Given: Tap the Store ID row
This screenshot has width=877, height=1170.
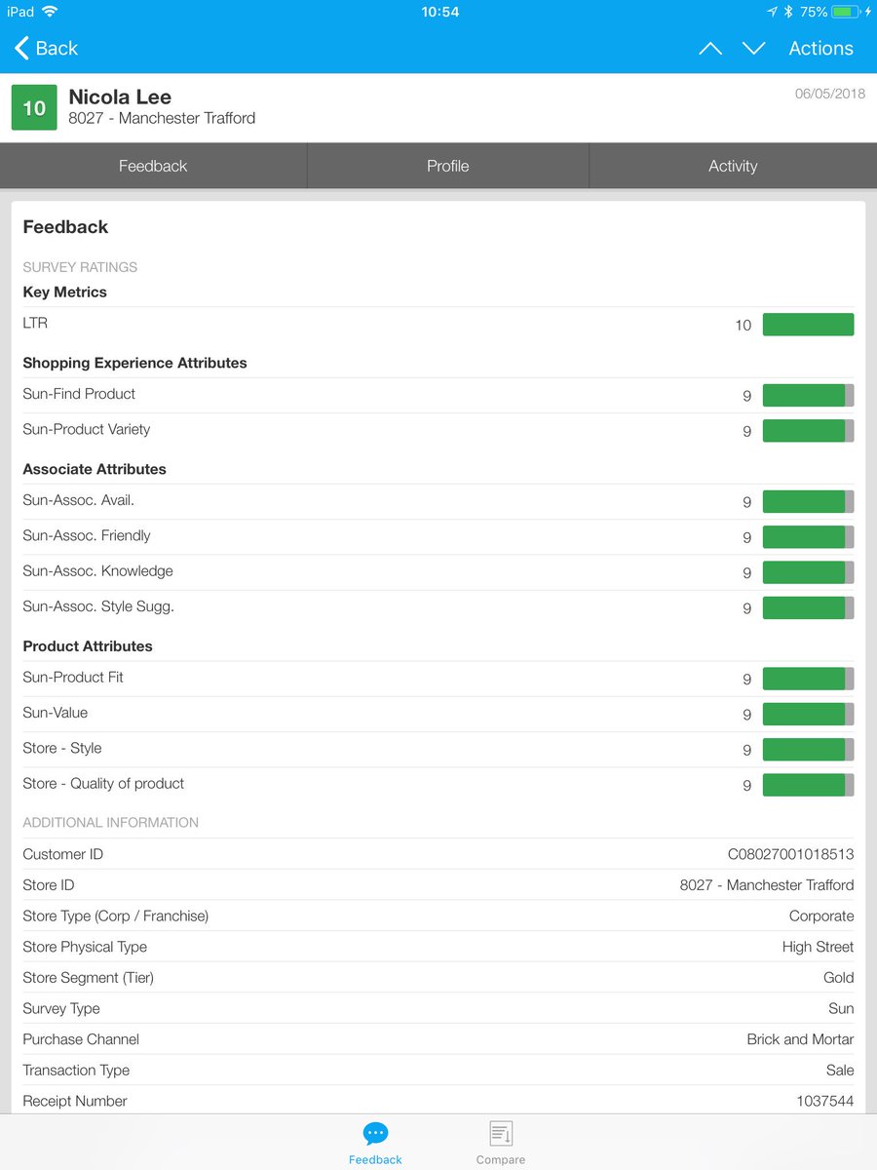Looking at the screenshot, I should click(438, 885).
